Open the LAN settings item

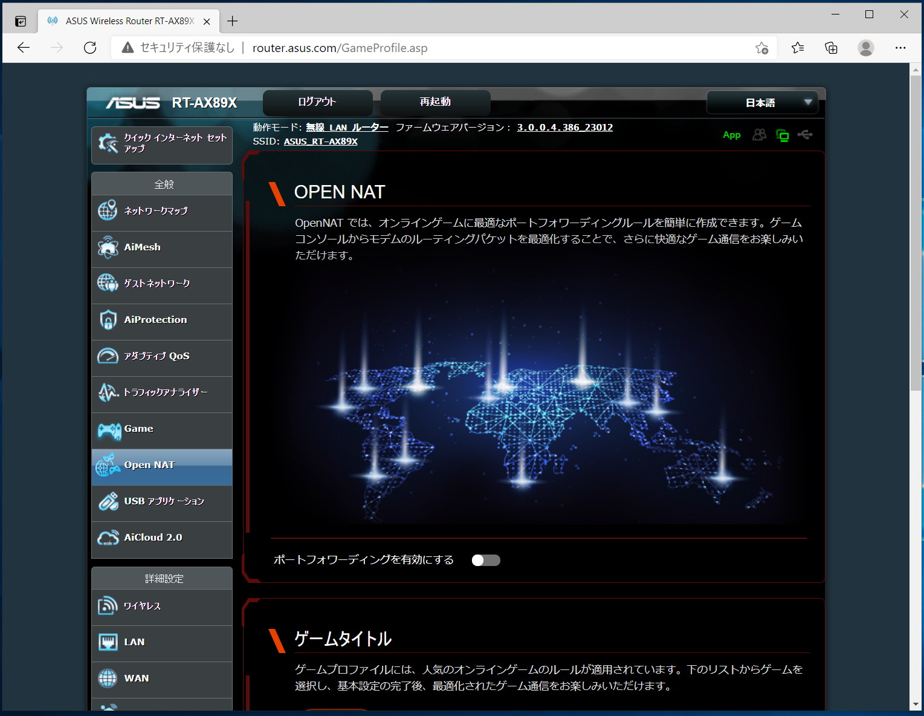[162, 644]
